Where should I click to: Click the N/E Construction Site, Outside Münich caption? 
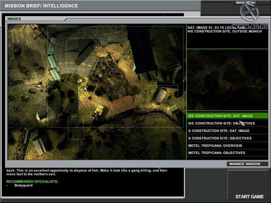[225, 31]
